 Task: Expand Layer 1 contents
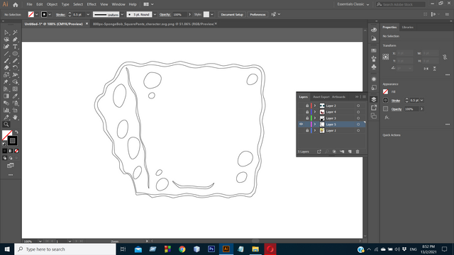click(x=315, y=130)
